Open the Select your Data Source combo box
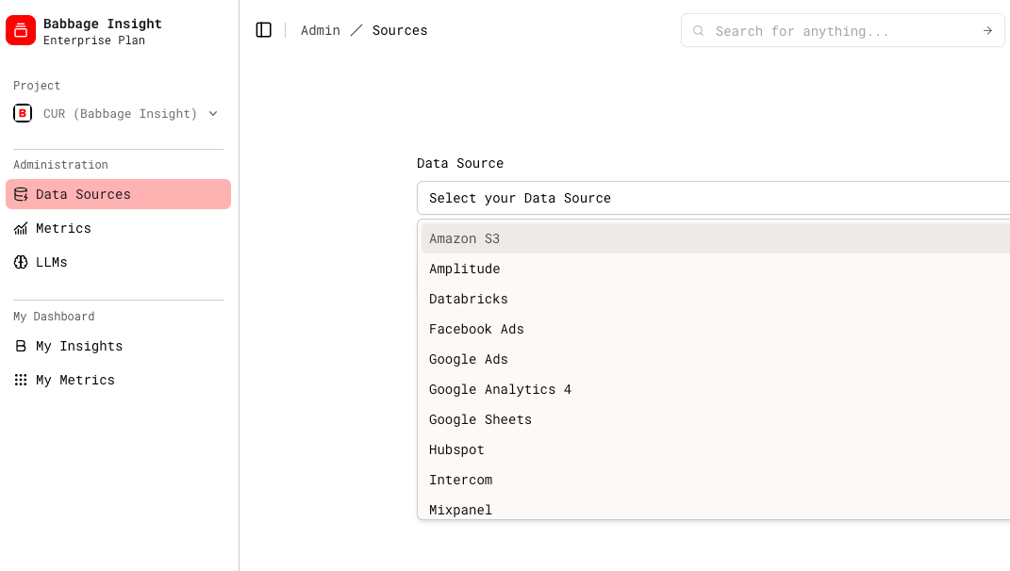The image size is (1010, 571). pos(713,198)
